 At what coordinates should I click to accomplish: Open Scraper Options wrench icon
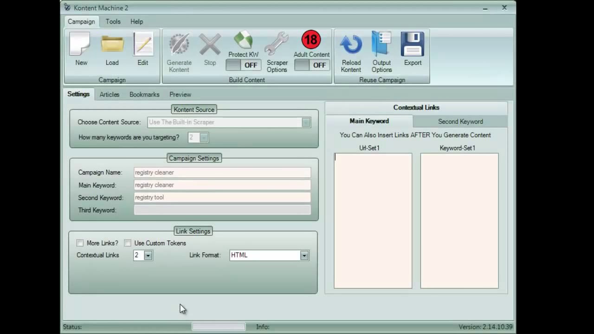277,45
